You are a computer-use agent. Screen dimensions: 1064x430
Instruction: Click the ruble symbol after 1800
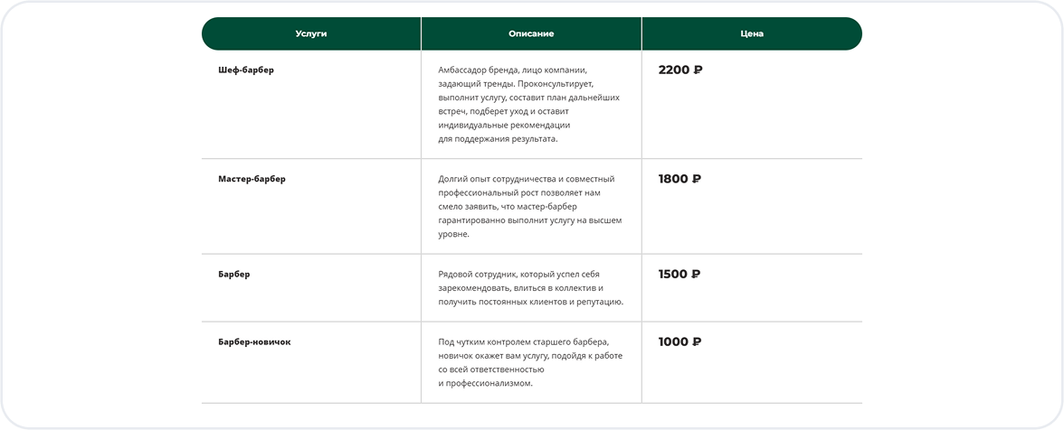(x=697, y=179)
